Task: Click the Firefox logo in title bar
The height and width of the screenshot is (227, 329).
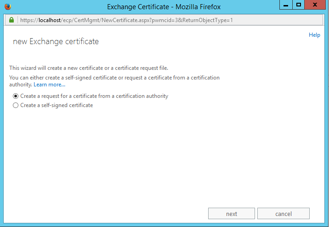Action: point(7,6)
